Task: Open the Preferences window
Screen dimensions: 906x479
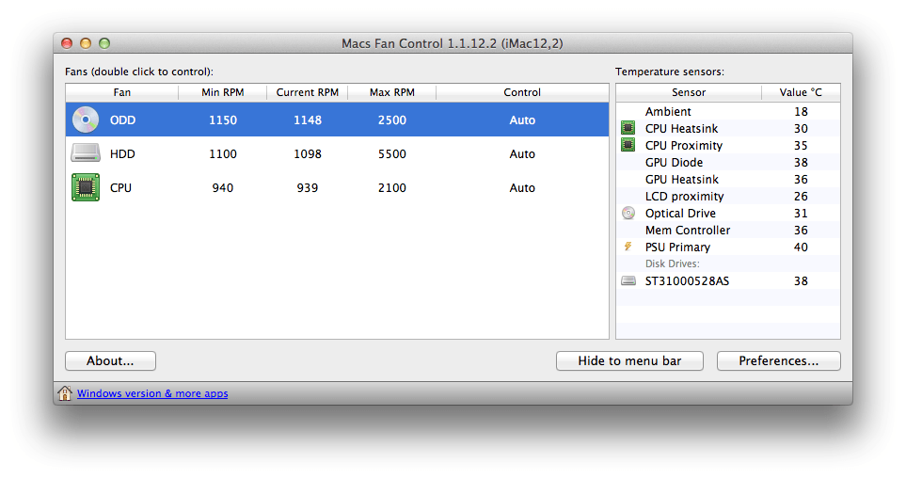Action: tap(778, 360)
